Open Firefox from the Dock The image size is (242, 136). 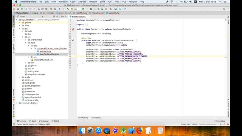[x=140, y=131]
